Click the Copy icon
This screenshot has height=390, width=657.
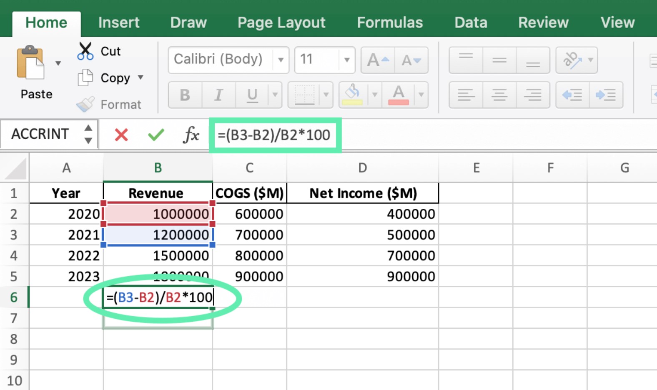point(85,78)
